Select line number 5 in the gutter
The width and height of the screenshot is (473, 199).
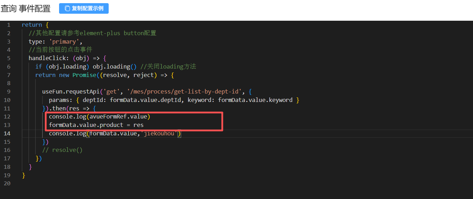point(8,58)
